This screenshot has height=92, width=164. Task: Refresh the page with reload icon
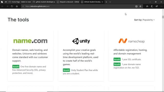pyautogui.click(x=12, y=6)
